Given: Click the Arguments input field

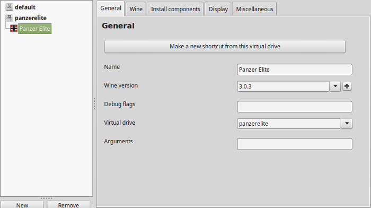Looking at the screenshot, I should [295, 144].
